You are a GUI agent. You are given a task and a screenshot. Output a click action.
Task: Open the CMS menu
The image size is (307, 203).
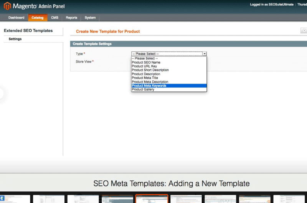coord(54,18)
